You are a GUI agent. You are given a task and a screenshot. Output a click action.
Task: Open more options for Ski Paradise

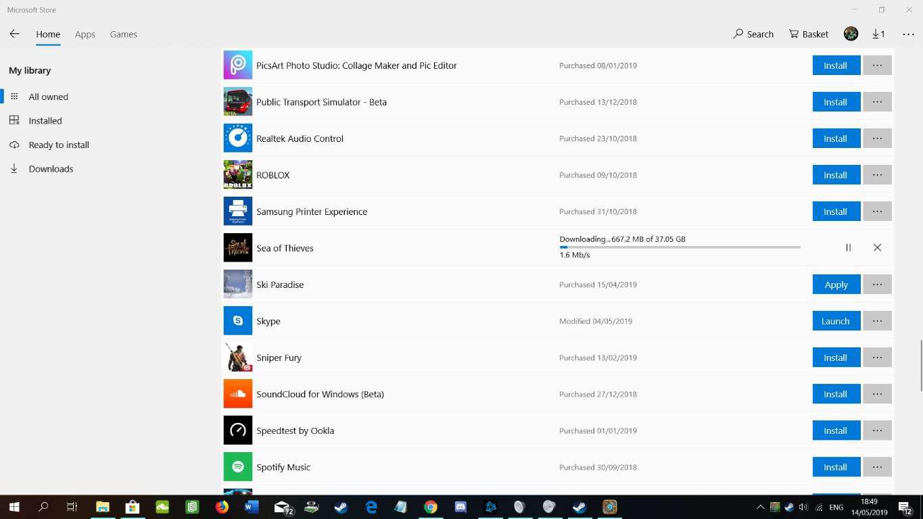(877, 284)
